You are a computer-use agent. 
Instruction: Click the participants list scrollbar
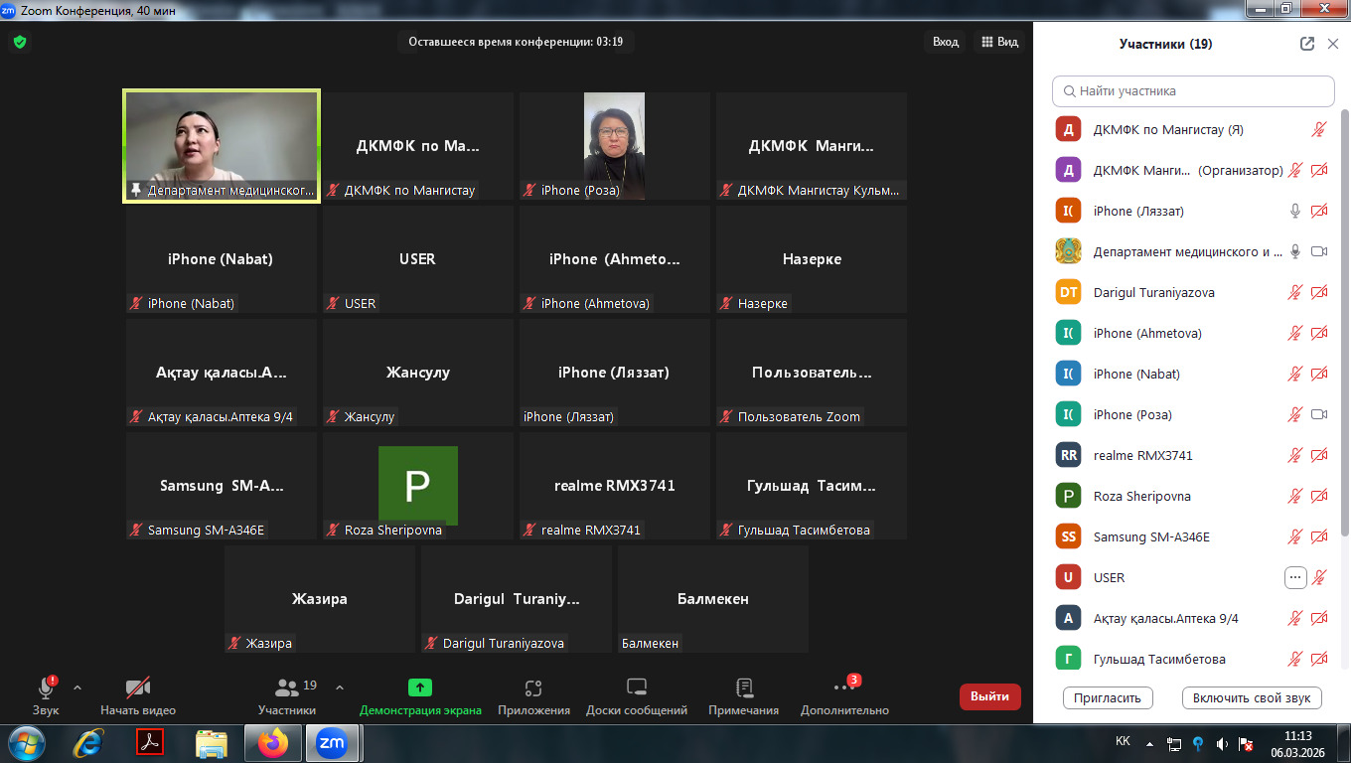1345,298
